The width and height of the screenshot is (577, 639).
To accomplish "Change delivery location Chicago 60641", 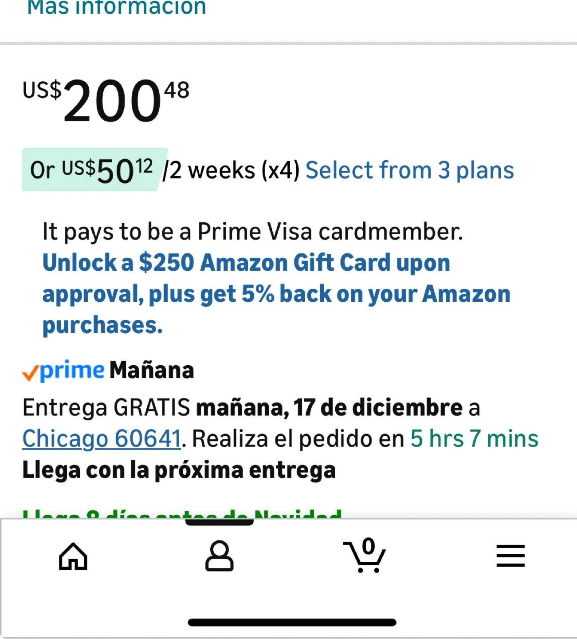I will coord(102,439).
